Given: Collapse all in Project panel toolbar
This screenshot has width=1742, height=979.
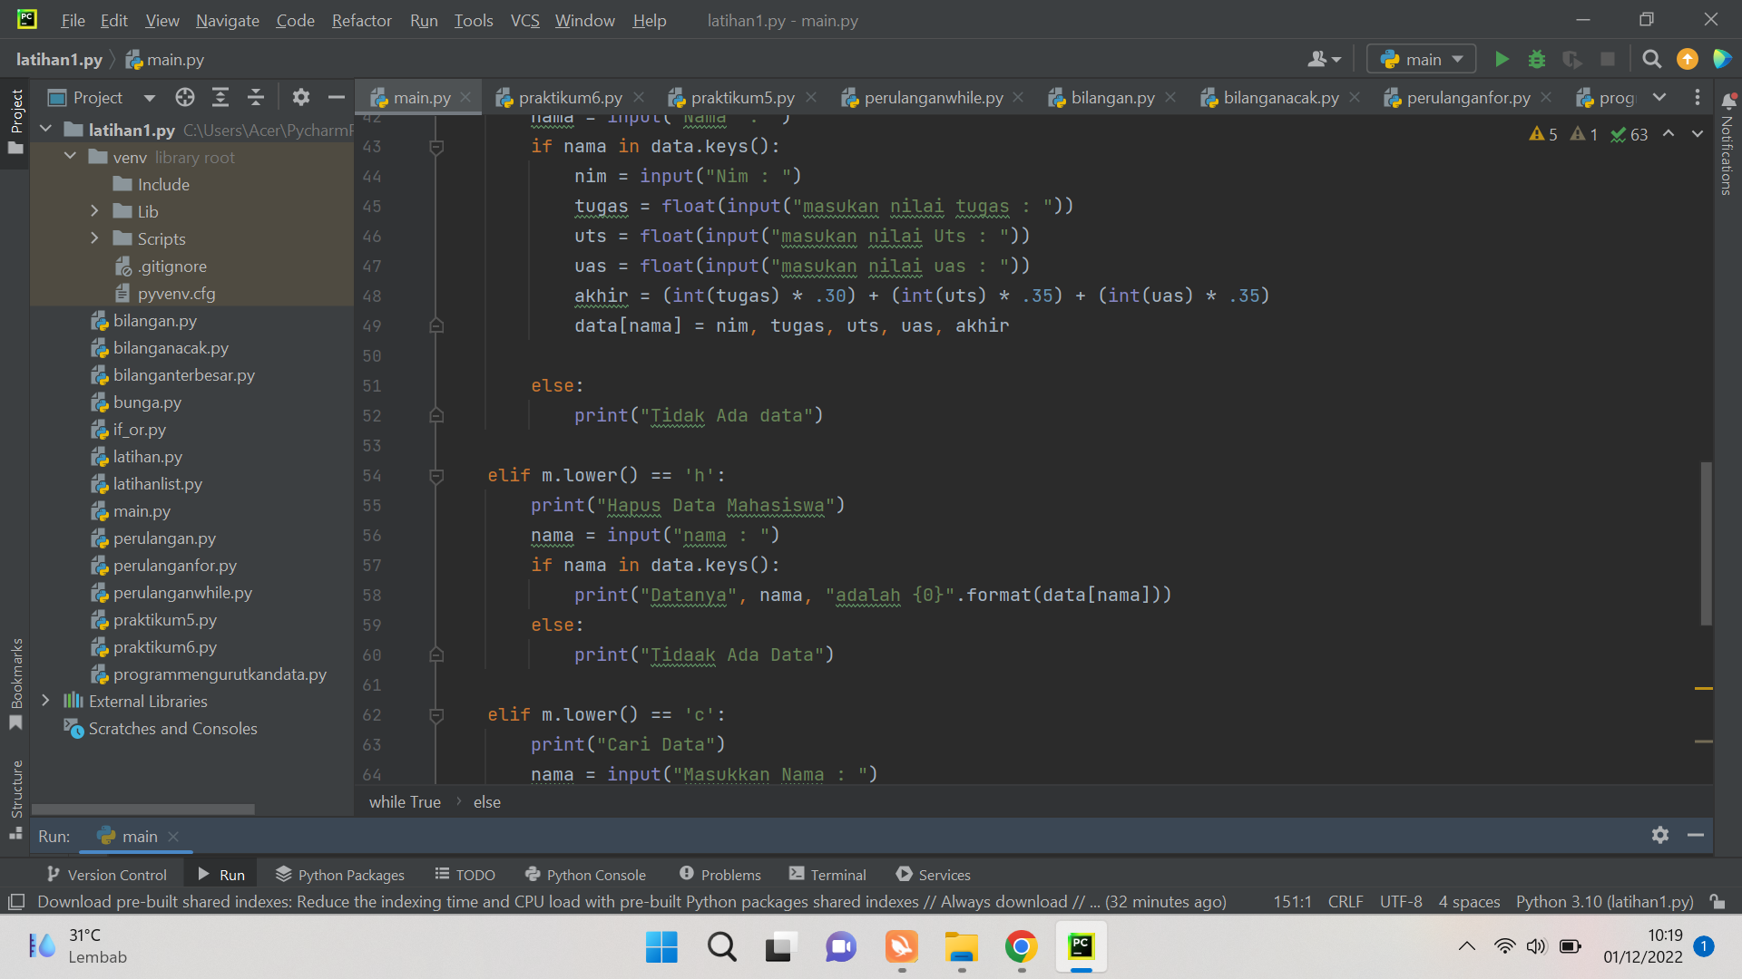Looking at the screenshot, I should point(256,97).
